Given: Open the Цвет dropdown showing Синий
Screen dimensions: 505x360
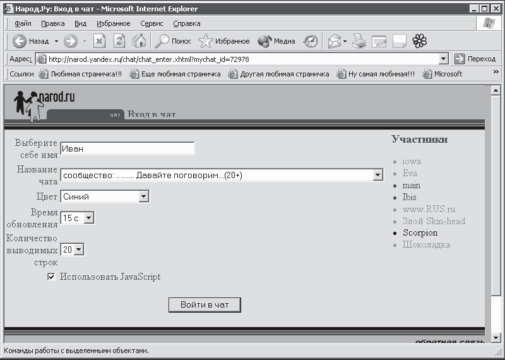Looking at the screenshot, I should click(x=144, y=196).
